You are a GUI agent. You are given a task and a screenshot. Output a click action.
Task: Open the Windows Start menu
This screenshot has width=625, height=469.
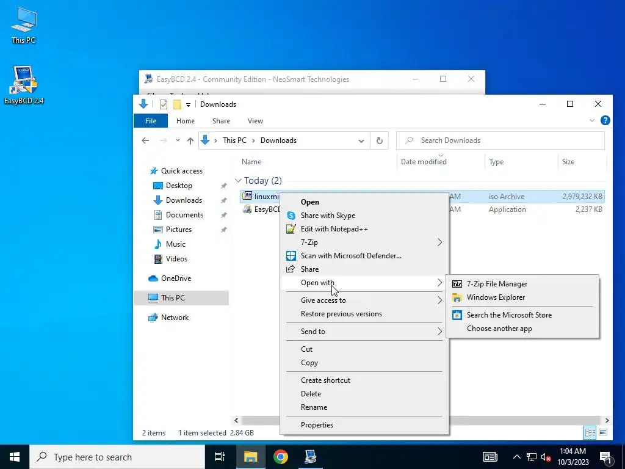coord(15,457)
